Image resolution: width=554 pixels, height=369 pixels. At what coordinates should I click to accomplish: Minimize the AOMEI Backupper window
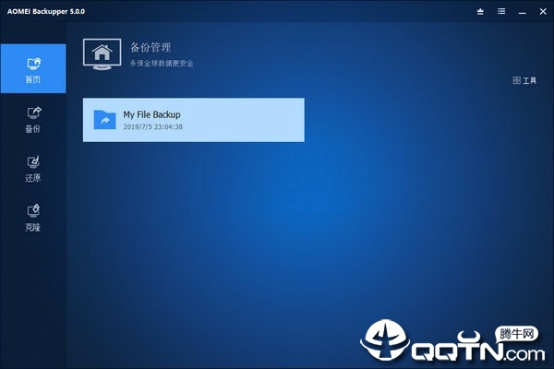pos(523,12)
